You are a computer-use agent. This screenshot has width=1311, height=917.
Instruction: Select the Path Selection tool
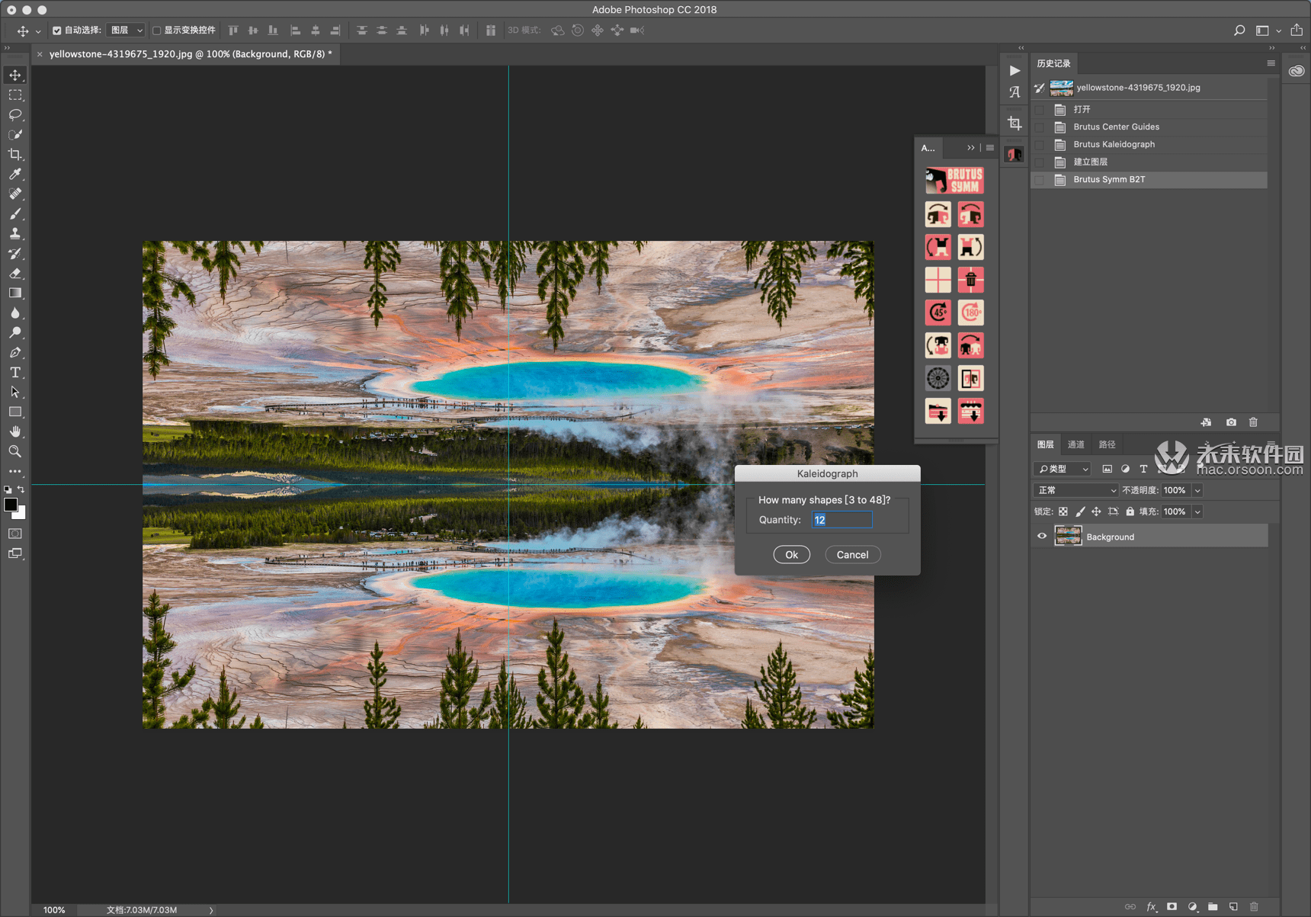click(x=15, y=392)
